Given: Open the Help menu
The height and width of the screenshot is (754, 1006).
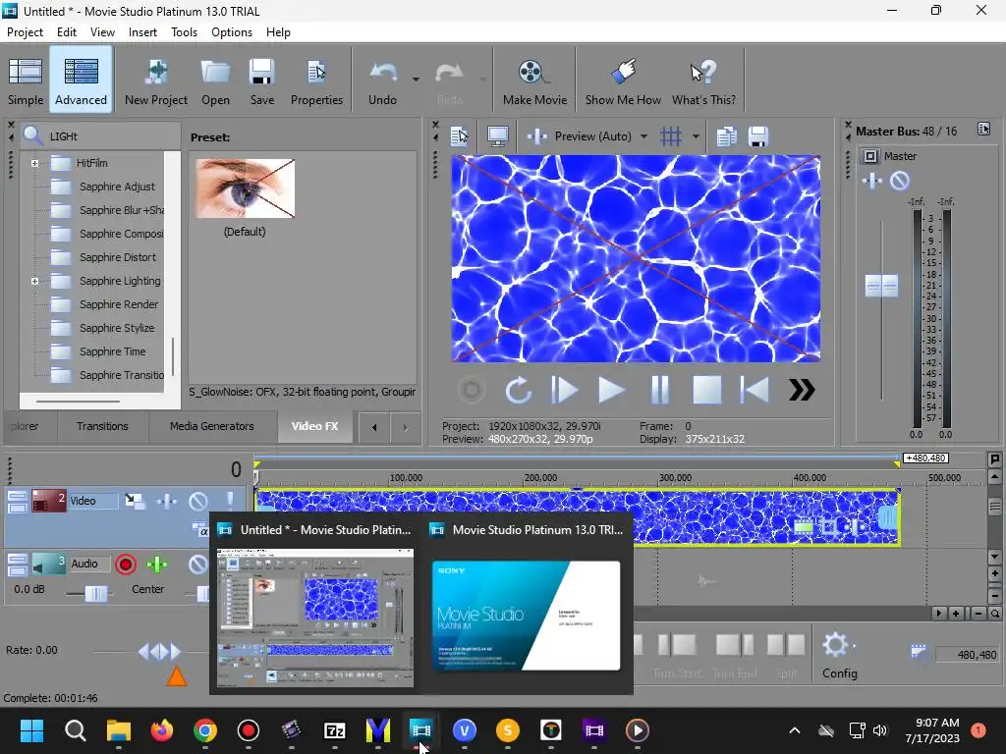Looking at the screenshot, I should point(278,32).
